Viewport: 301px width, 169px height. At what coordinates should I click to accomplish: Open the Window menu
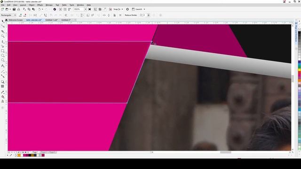[80, 5]
